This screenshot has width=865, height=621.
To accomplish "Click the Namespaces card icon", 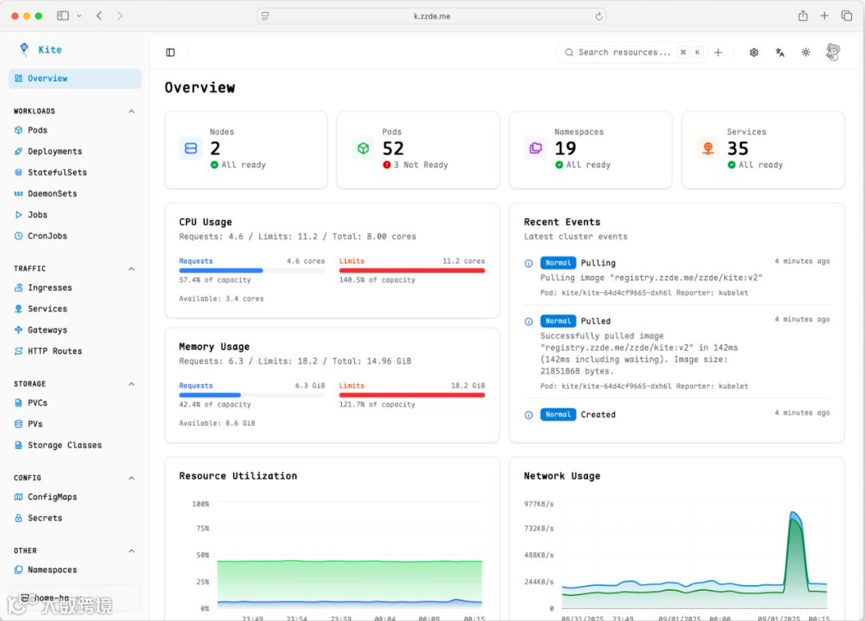I will 536,148.
